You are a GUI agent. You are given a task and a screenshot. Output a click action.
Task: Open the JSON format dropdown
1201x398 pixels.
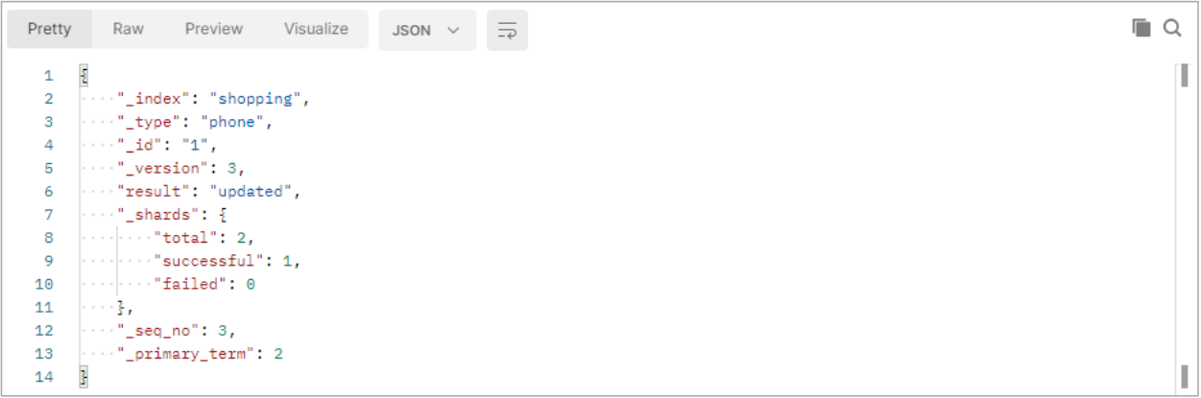(x=427, y=31)
